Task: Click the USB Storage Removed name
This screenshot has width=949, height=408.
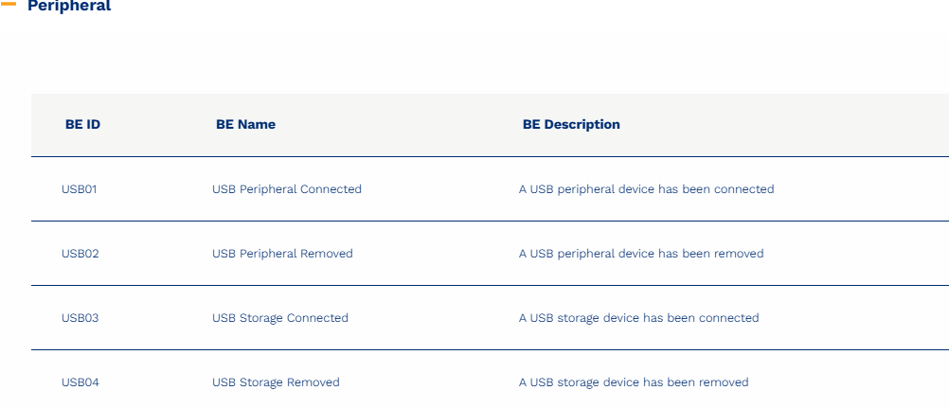Action: [x=276, y=382]
